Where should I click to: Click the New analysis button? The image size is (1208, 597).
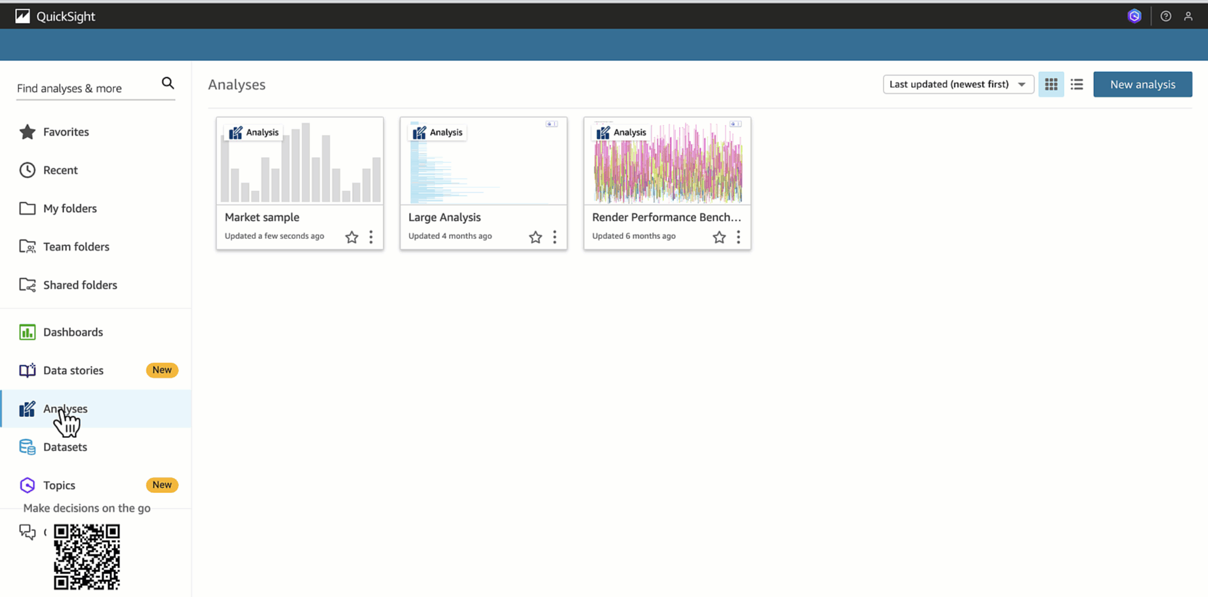[x=1142, y=84]
